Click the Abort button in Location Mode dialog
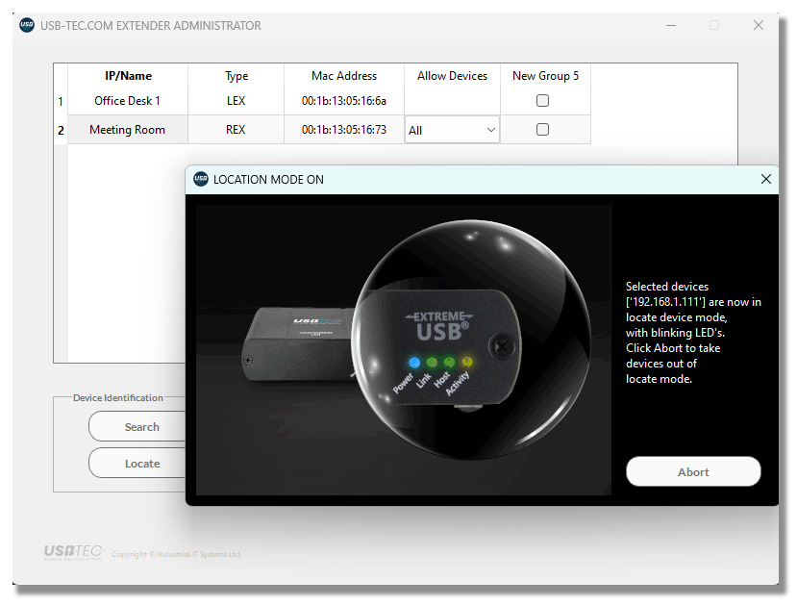Viewport: 797px width, 606px height. coord(693,471)
